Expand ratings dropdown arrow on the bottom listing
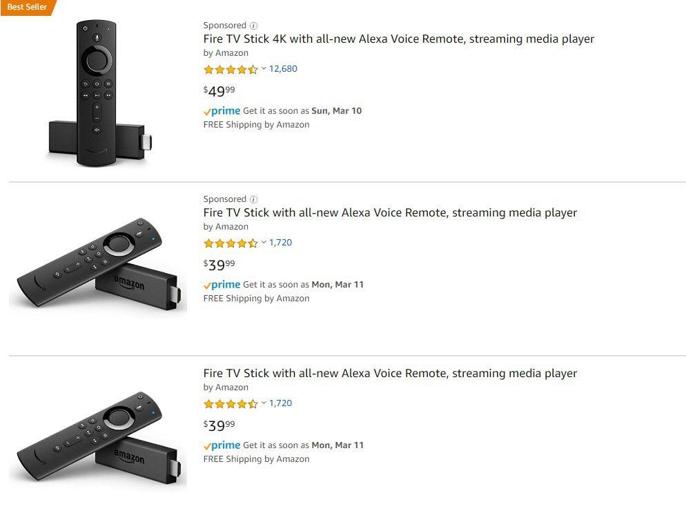This screenshot has height=524, width=686. tap(264, 403)
